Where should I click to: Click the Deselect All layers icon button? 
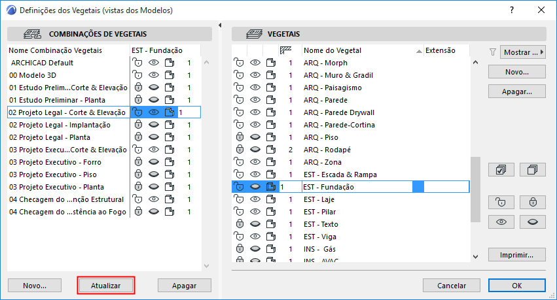532,170
